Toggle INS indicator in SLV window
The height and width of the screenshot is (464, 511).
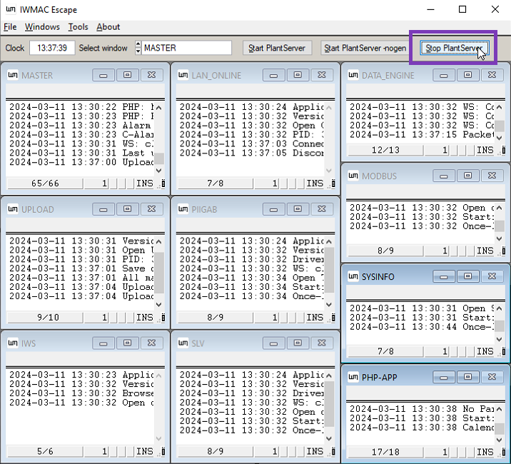tap(315, 451)
